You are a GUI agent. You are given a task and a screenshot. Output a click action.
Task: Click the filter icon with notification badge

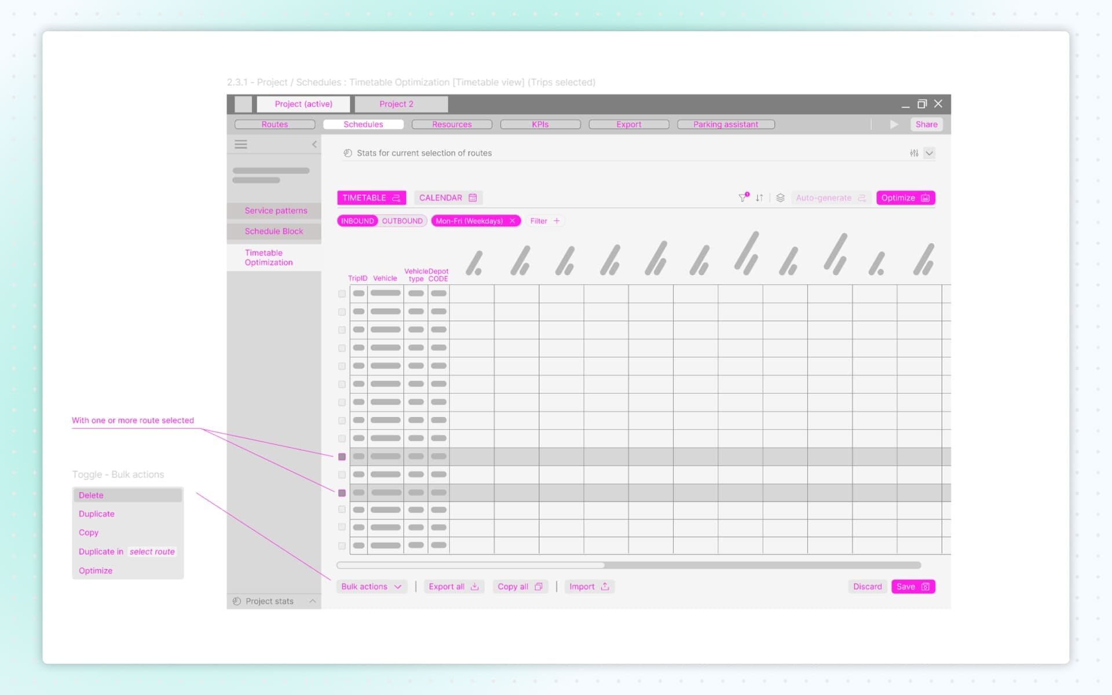[742, 197]
